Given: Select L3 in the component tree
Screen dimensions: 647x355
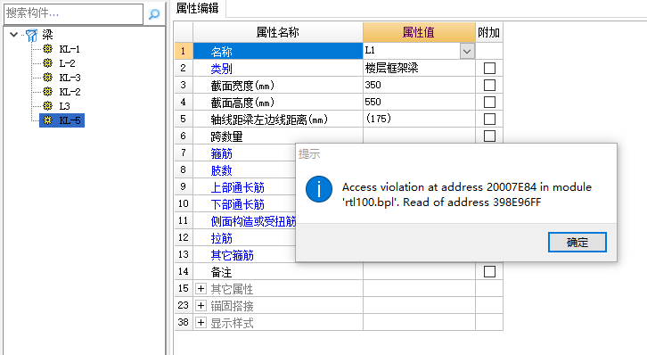Looking at the screenshot, I should pyautogui.click(x=64, y=106).
